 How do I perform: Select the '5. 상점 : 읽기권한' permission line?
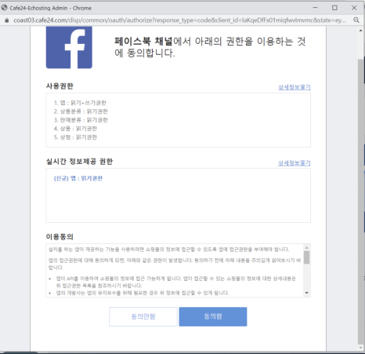[75, 137]
